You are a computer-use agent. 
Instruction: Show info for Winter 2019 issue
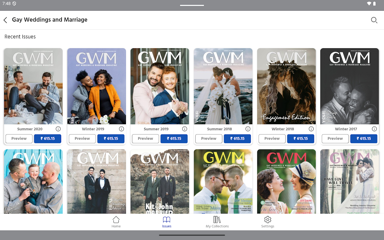[121, 129]
